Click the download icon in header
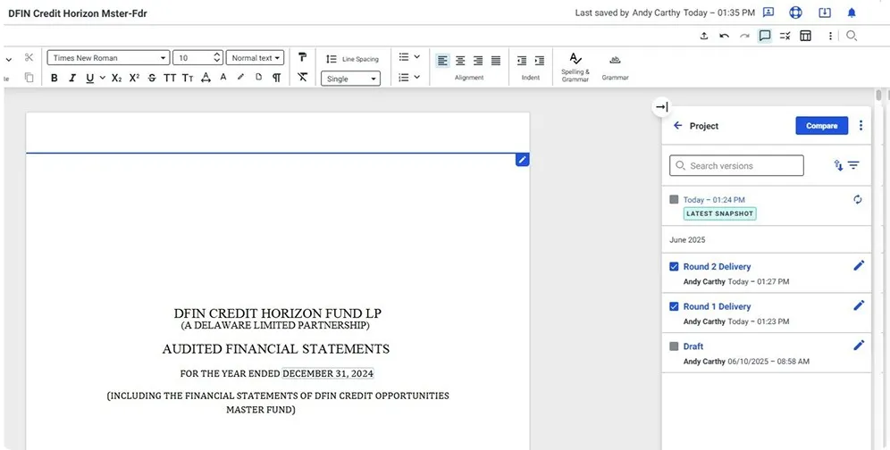Viewport: 890px width, 450px height. point(825,12)
